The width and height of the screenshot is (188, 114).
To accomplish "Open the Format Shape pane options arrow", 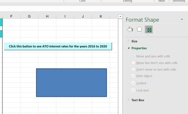I will click(x=182, y=19).
